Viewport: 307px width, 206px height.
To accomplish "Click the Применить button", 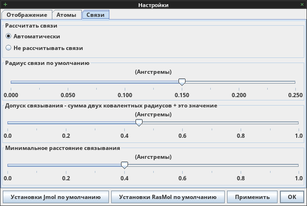I will click(x=252, y=197).
